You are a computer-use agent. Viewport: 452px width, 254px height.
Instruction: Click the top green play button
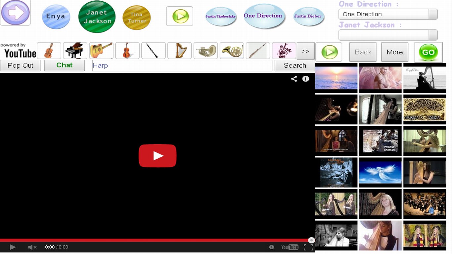[x=180, y=16]
